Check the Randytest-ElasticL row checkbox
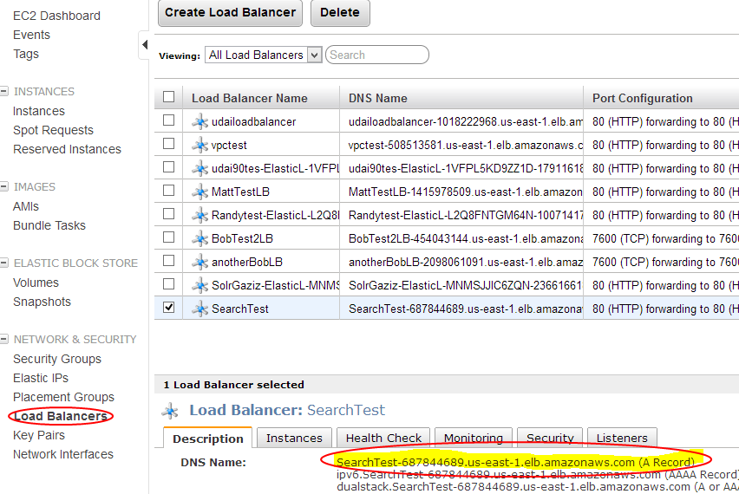 coord(168,213)
